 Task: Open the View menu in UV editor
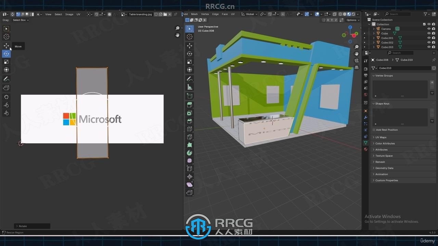pyautogui.click(x=48, y=14)
